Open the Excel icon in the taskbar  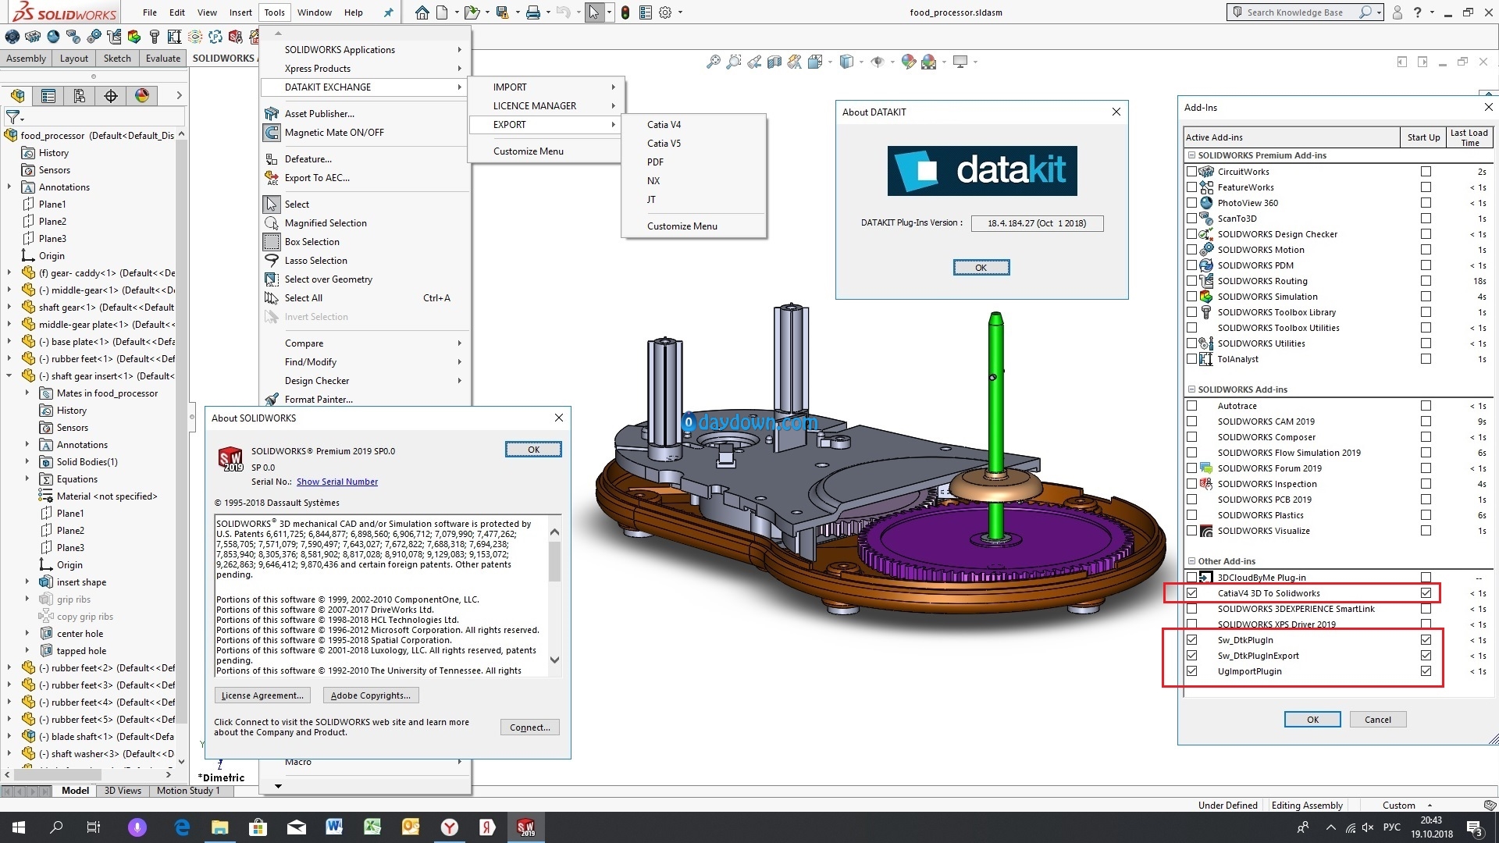[372, 827]
